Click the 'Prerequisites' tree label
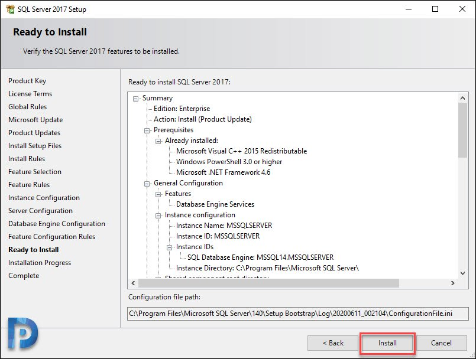 (173, 130)
